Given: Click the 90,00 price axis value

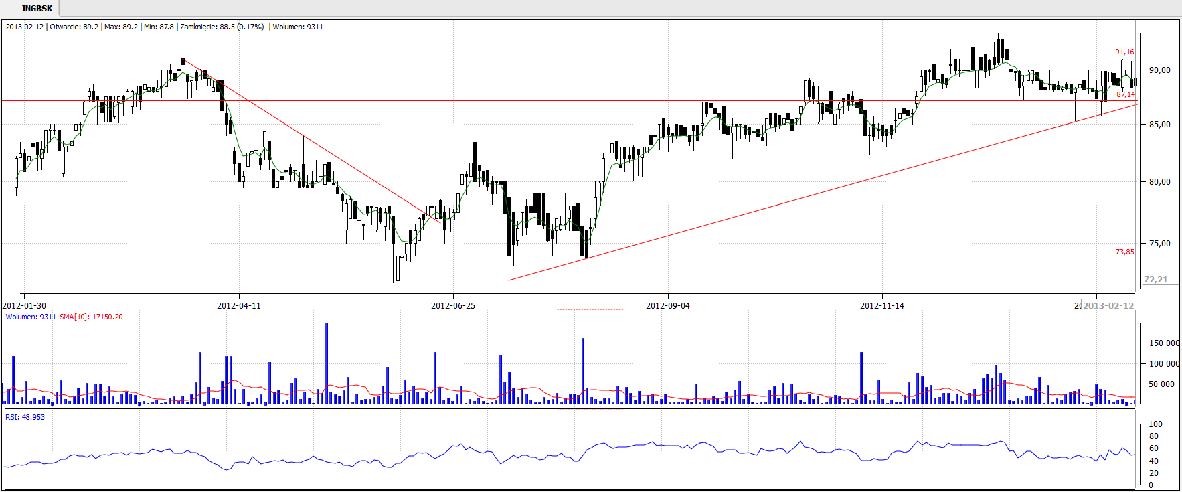Looking at the screenshot, I should (1160, 70).
